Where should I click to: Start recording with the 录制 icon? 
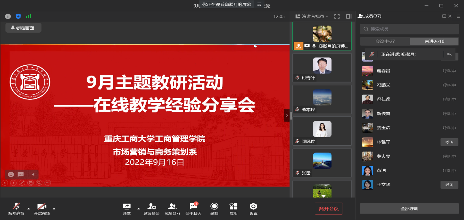point(214,208)
